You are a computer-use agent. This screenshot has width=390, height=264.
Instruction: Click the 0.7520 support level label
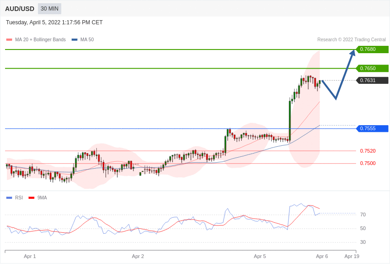(368, 151)
